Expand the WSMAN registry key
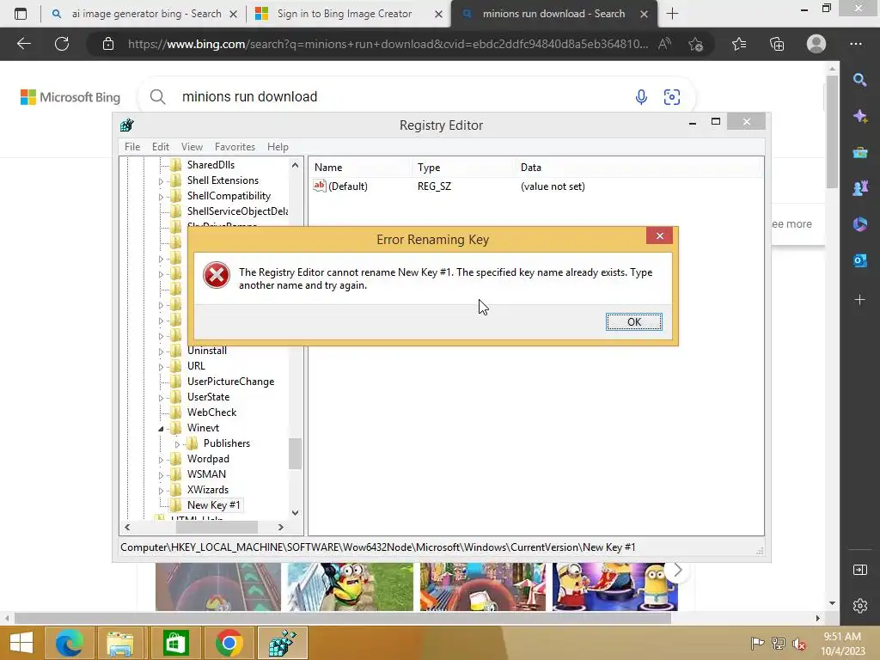Viewport: 880px width, 660px height. pos(161,475)
